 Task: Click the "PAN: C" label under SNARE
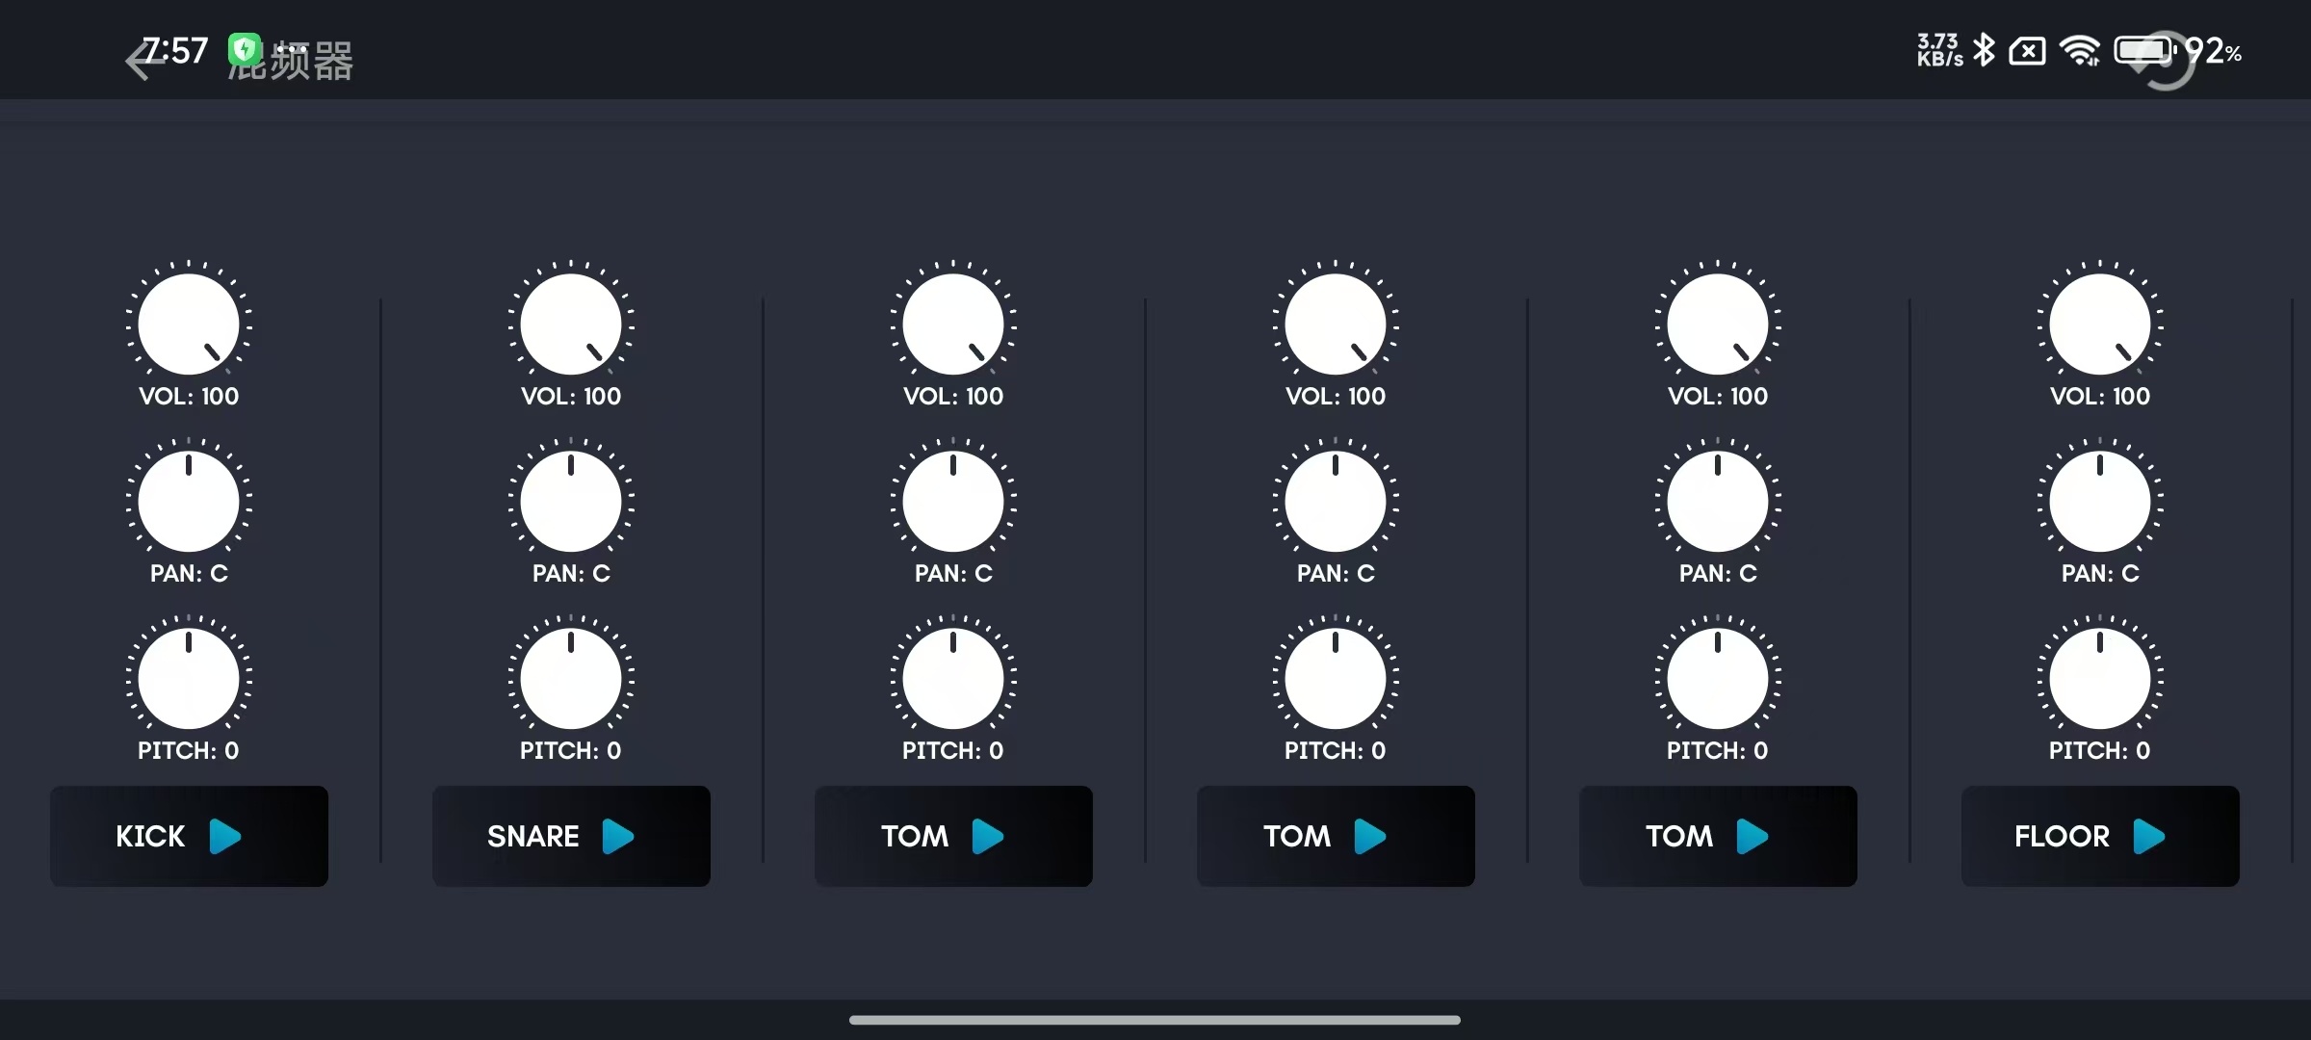pos(571,573)
